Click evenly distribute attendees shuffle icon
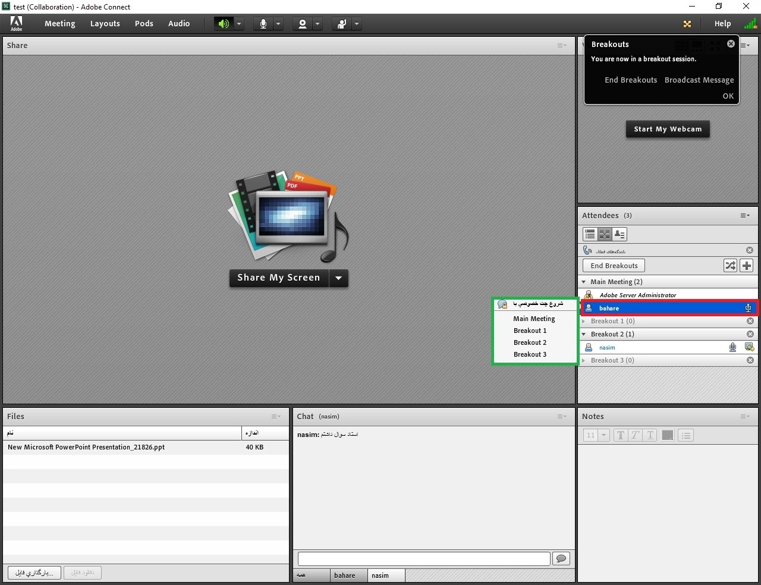This screenshot has width=761, height=585. pyautogui.click(x=730, y=266)
